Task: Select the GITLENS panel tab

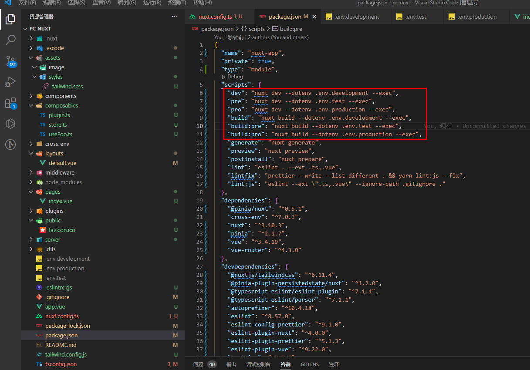Action: tap(309, 364)
